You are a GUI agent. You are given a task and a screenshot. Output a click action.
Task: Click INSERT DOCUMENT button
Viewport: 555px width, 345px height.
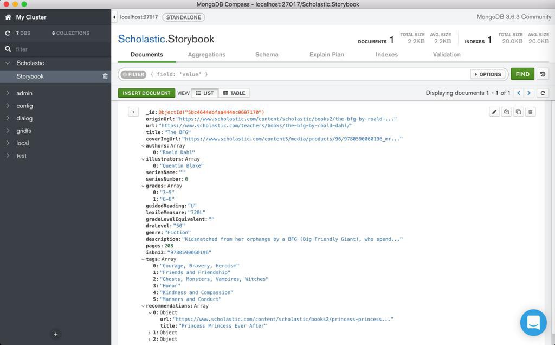click(146, 93)
